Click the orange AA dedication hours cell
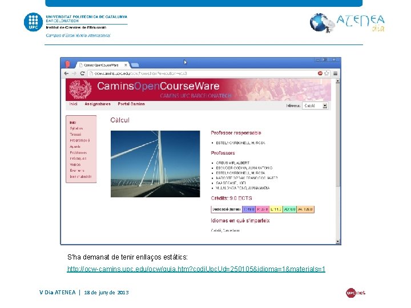 [305, 209]
